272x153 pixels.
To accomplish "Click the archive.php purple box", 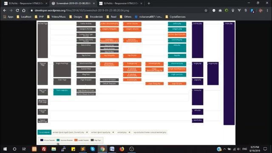I will click(197, 40).
